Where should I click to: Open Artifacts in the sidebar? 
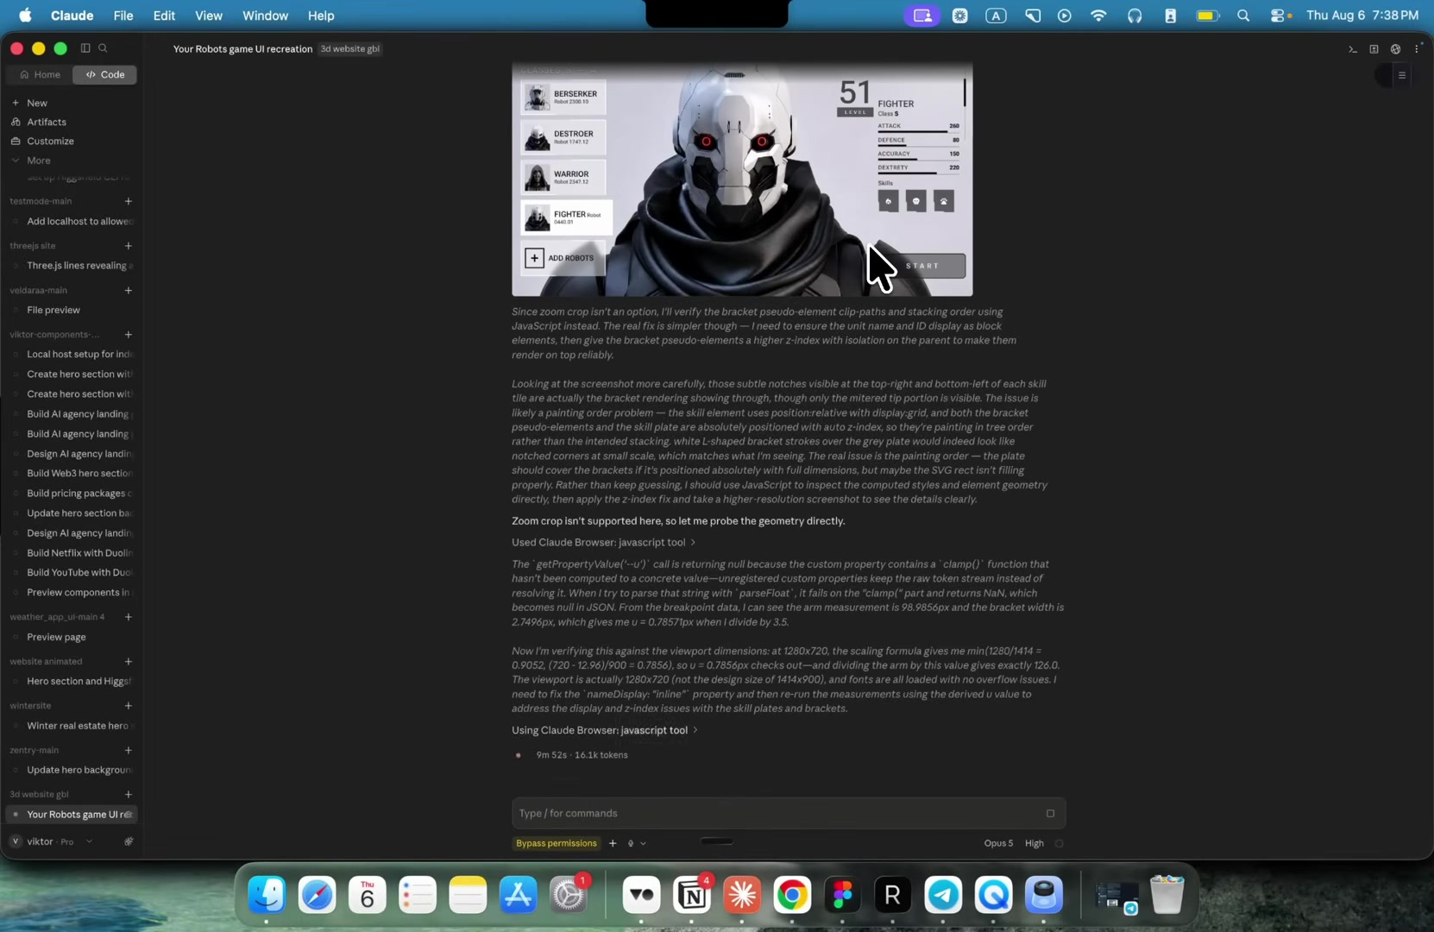pyautogui.click(x=47, y=122)
